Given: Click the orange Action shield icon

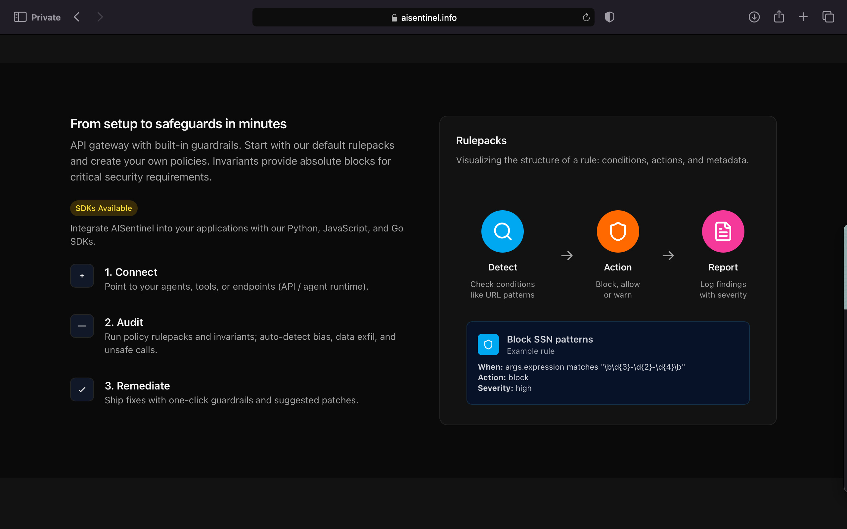Looking at the screenshot, I should point(618,231).
